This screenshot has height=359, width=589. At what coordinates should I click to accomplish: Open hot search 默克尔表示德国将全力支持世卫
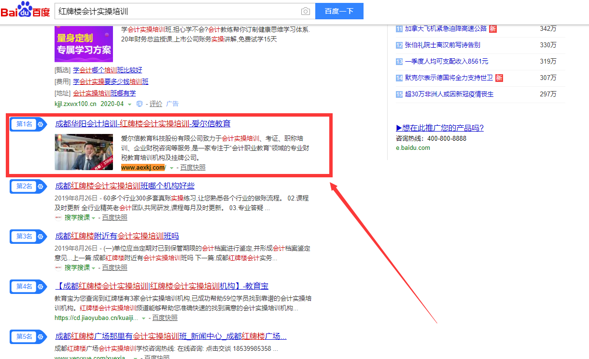[449, 78]
